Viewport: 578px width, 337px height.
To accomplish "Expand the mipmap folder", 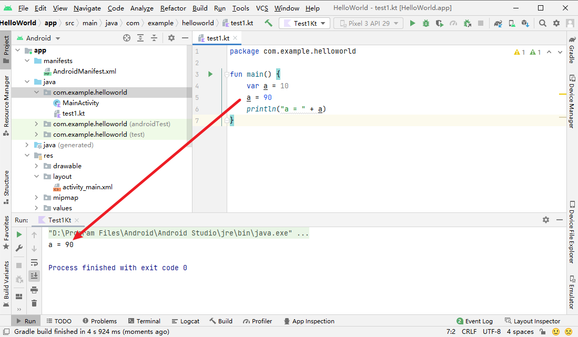I will click(x=36, y=197).
